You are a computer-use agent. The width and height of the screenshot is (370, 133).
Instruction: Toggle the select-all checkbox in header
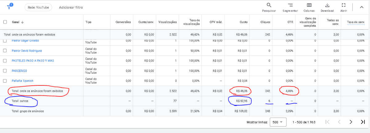5,22
